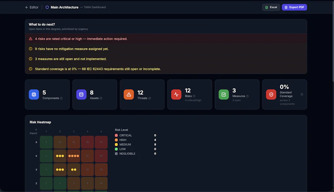Image resolution: width=334 pixels, height=192 pixels.
Task: Click the help icon next to Risks
Action: pos(194,96)
